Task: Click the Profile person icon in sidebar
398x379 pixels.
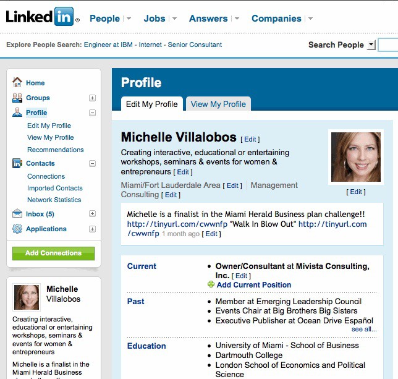Action: pyautogui.click(x=17, y=113)
